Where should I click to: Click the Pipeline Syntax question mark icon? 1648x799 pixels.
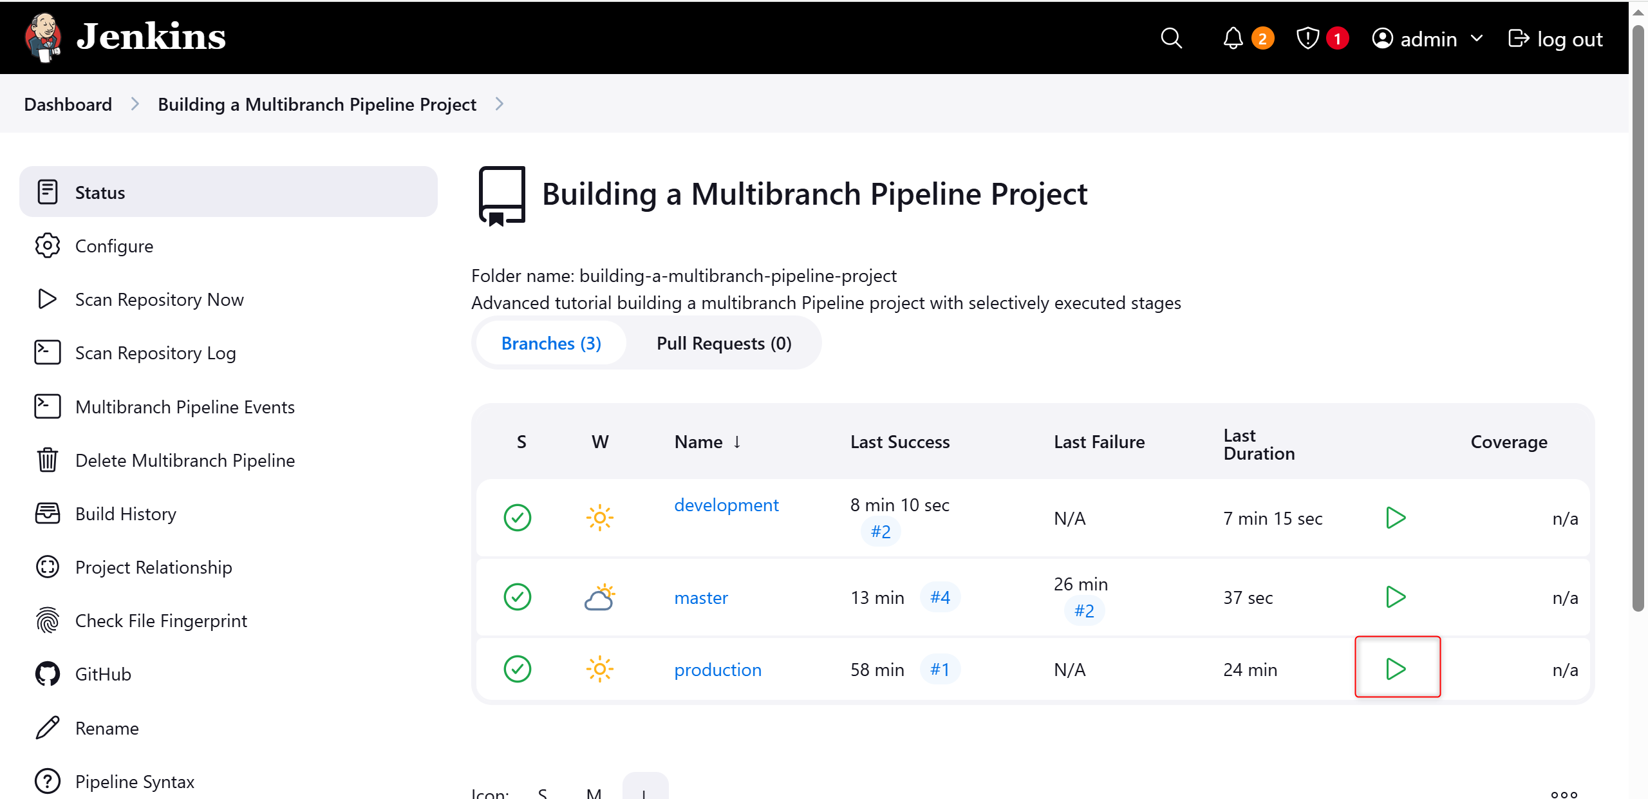point(48,782)
